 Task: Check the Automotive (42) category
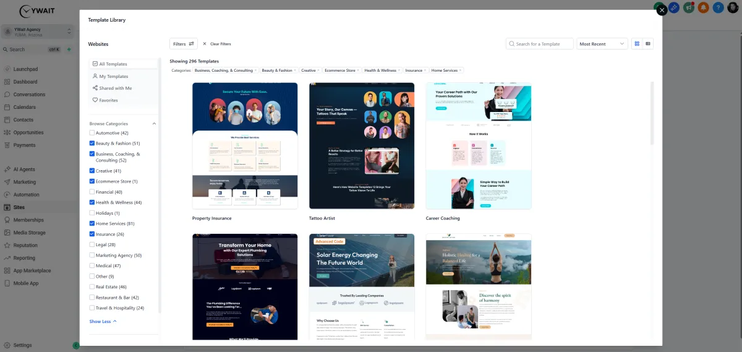92,133
